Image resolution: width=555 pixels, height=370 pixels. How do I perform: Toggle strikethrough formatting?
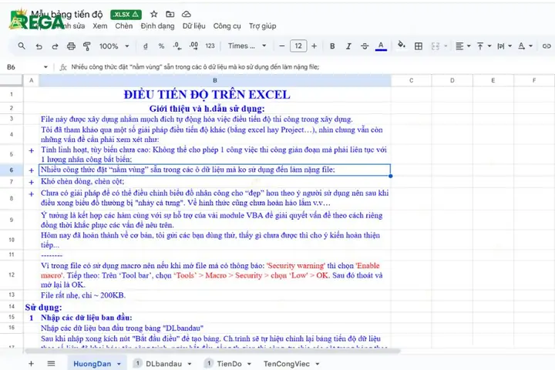[365, 46]
